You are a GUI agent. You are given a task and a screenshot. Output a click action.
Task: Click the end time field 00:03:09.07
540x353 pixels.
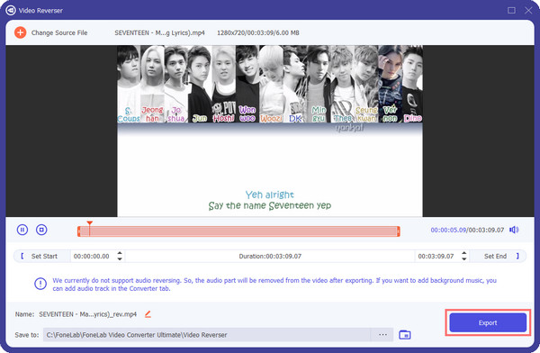coord(436,256)
